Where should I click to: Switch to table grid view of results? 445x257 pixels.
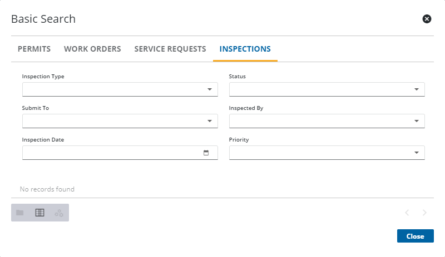[39, 213]
